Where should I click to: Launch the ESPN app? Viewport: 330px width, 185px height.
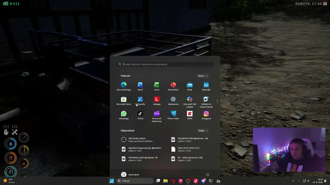(x=190, y=115)
